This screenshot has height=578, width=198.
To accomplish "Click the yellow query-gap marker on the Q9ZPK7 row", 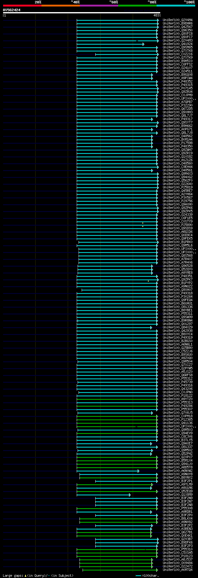I will coord(148,281).
